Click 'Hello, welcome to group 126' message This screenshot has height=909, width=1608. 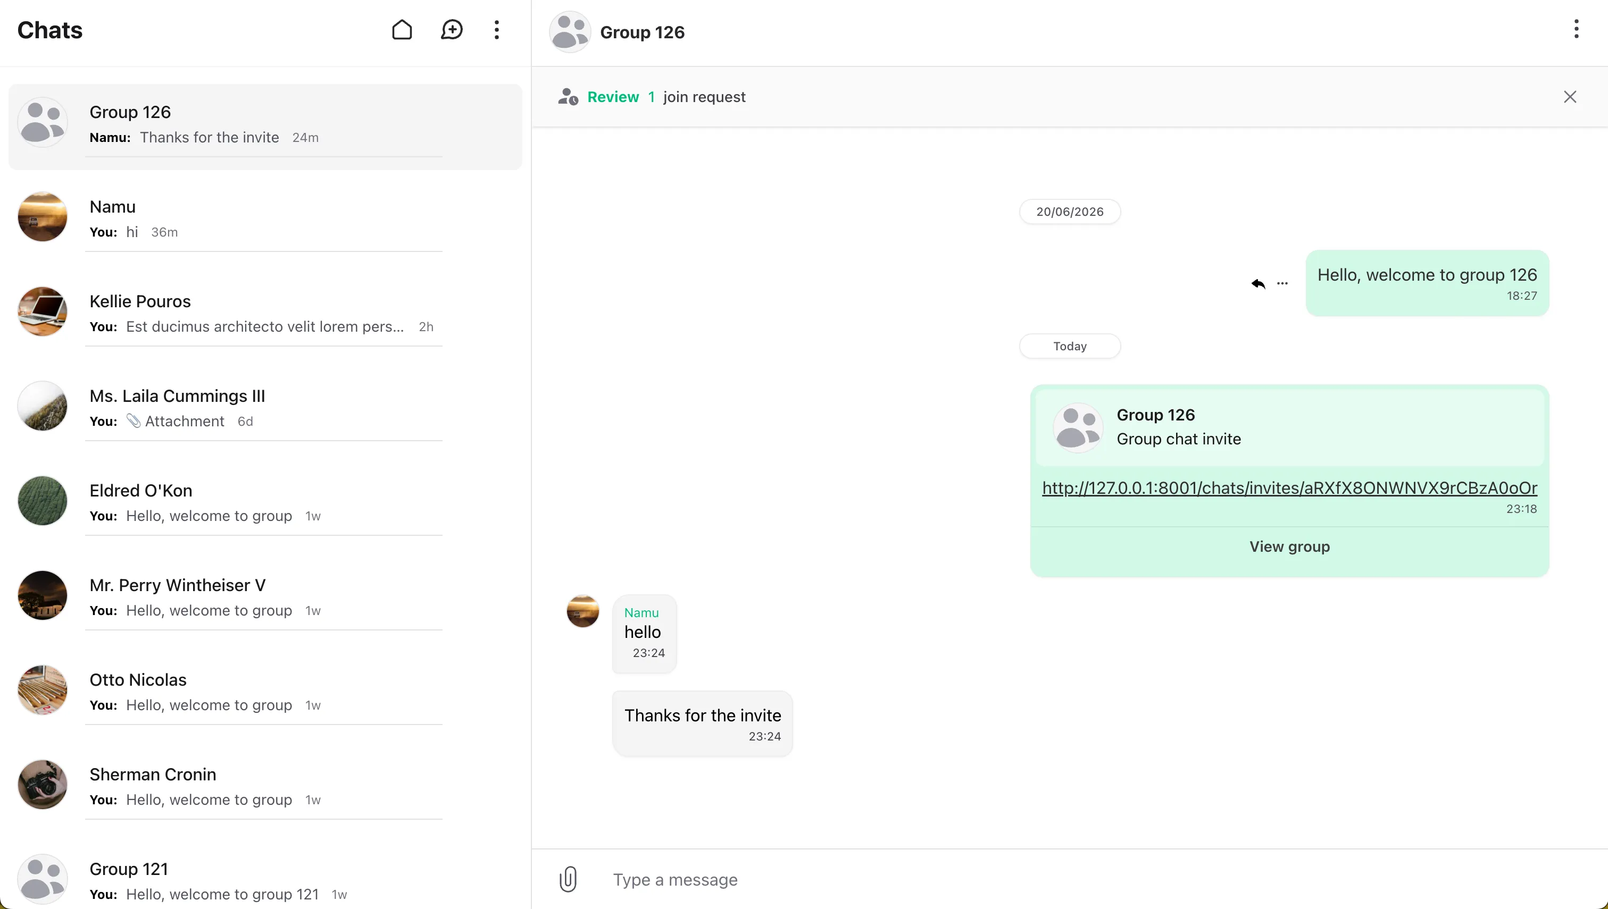(1427, 283)
